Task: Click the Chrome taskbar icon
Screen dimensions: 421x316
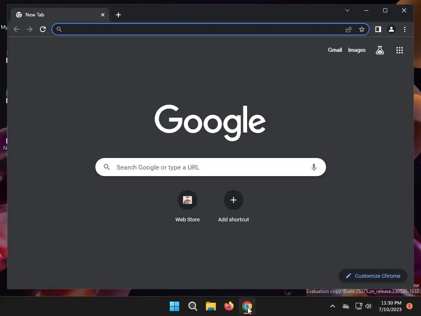Action: coord(247,306)
